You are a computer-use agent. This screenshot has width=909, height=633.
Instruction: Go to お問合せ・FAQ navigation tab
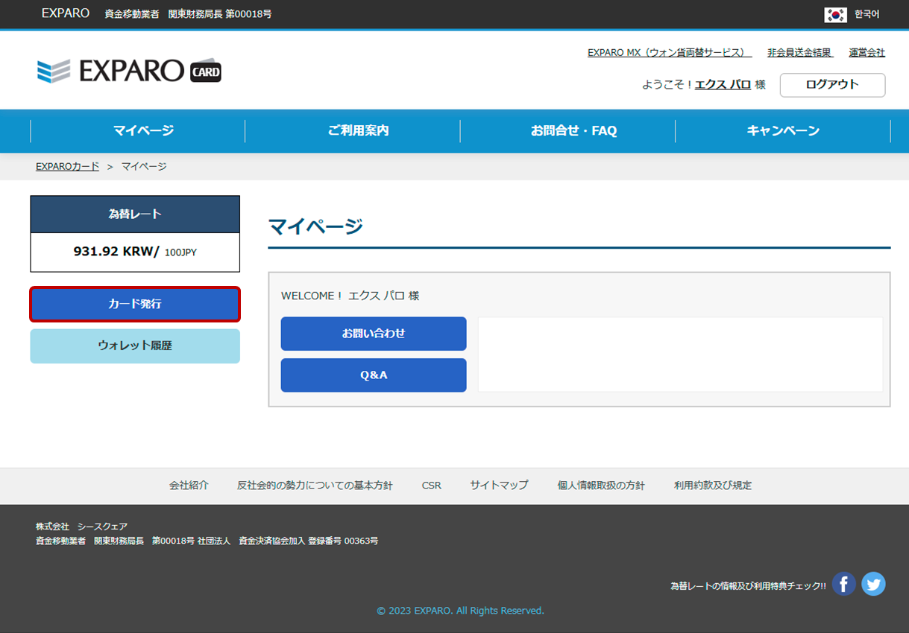pos(573,131)
